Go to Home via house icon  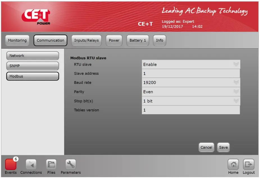tap(233, 165)
